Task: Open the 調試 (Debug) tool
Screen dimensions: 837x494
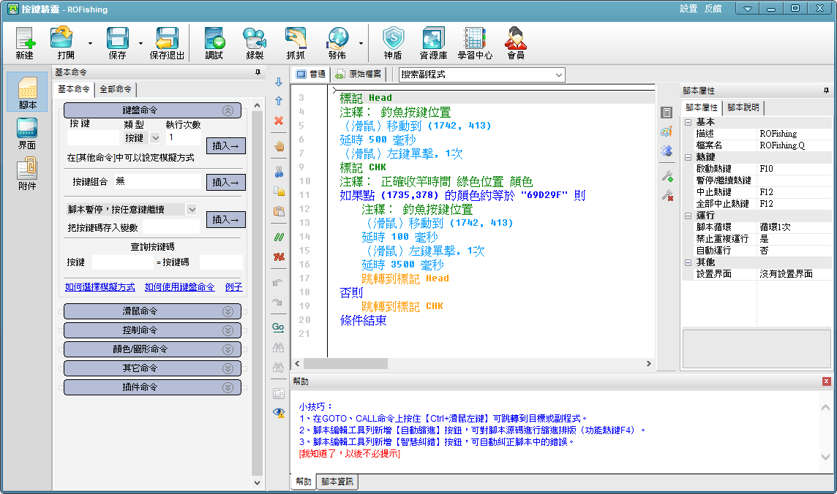Action: tap(214, 43)
